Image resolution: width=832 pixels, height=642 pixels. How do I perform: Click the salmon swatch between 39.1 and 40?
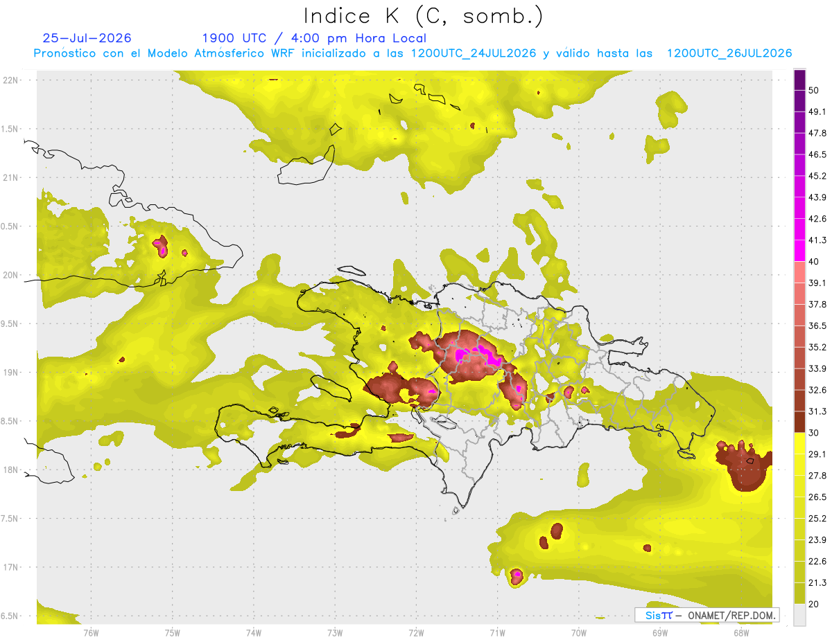(x=799, y=272)
